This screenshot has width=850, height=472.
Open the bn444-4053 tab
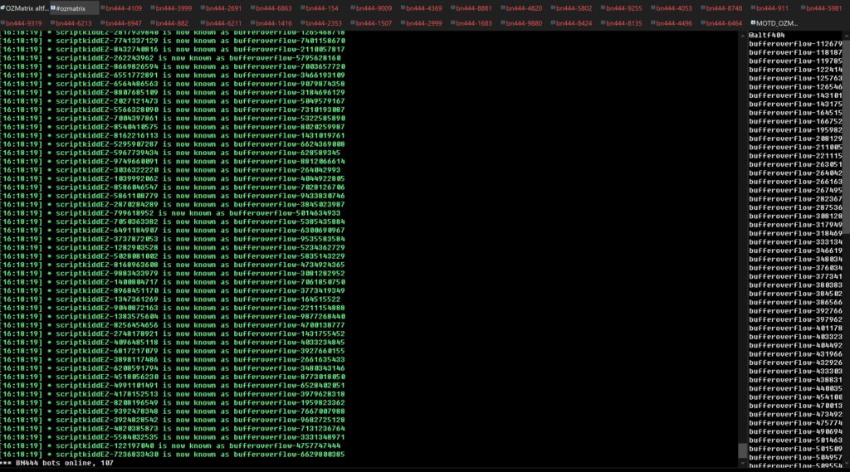671,8
